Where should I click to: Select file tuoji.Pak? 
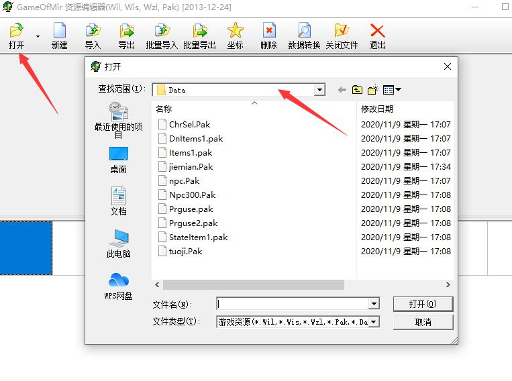coord(185,251)
